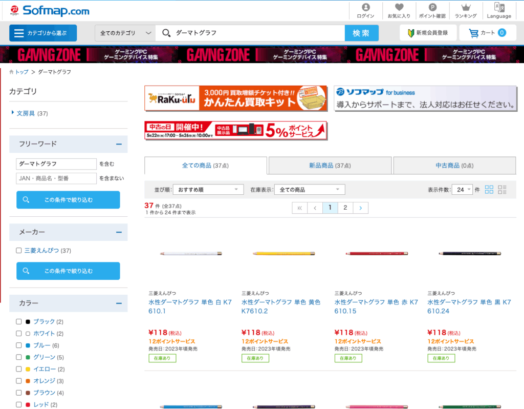Check the オレンジ color checkbox
This screenshot has height=409, width=524.
(19, 381)
